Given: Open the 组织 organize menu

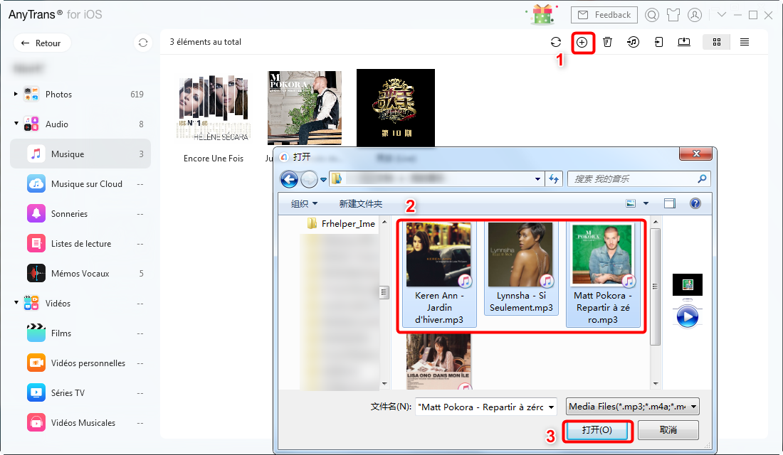Looking at the screenshot, I should point(304,203).
